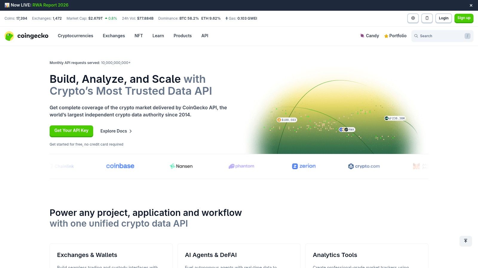The width and height of the screenshot is (478, 268).
Task: Click the scroll-to-top arrow button
Action: point(465,241)
